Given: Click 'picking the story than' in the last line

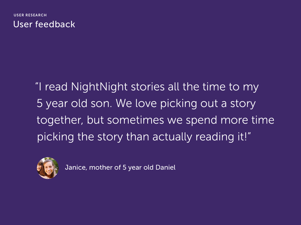Looking at the screenshot, I should tap(93, 137).
